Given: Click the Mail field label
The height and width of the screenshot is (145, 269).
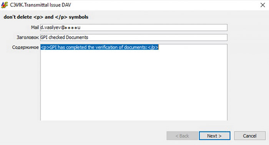Looking at the screenshot, I should pos(35,27).
